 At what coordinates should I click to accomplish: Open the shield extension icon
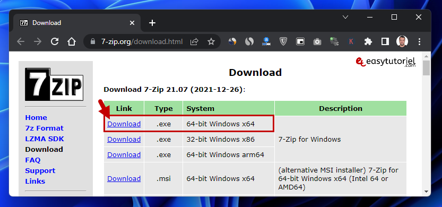(283, 42)
